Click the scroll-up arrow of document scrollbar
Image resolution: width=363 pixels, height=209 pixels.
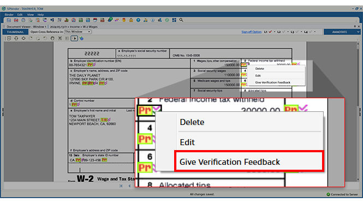358,44
